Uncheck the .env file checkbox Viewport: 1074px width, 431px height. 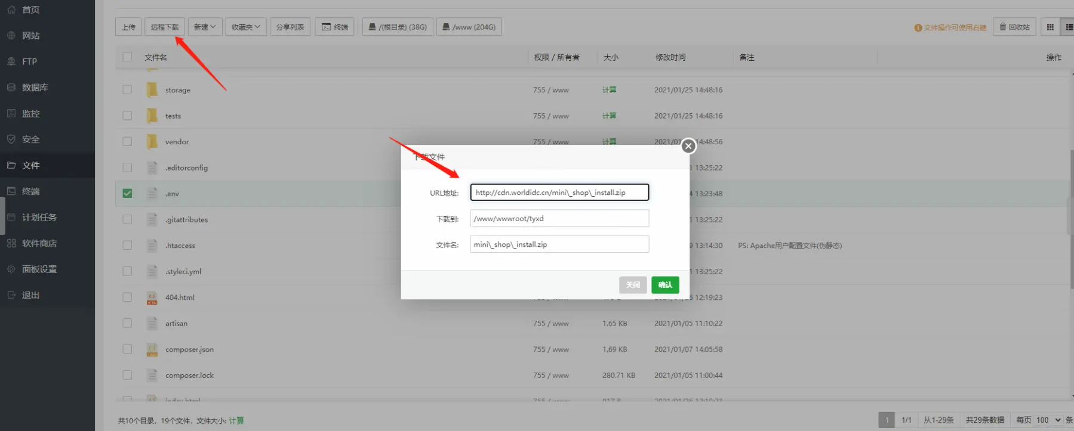click(127, 193)
